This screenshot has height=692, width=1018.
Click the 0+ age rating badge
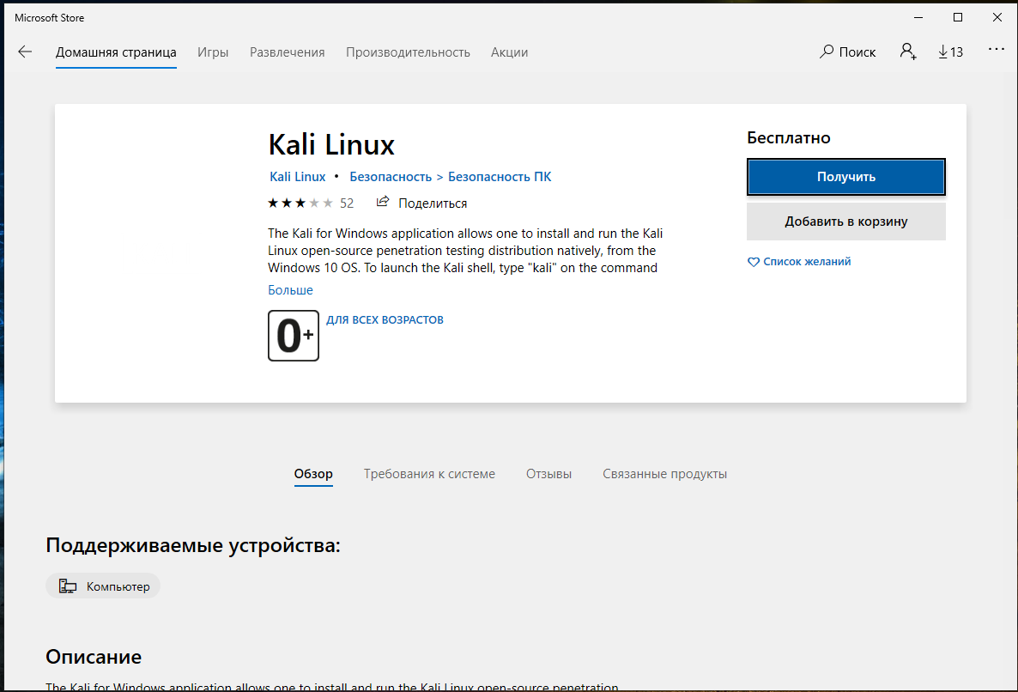click(294, 336)
